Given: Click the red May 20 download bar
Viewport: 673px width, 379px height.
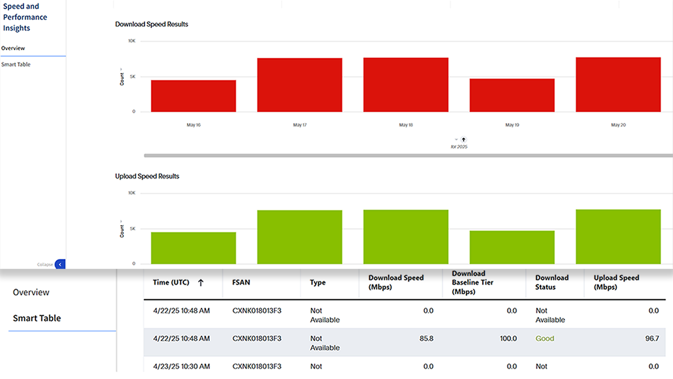Looking at the screenshot, I should pyautogui.click(x=618, y=84).
